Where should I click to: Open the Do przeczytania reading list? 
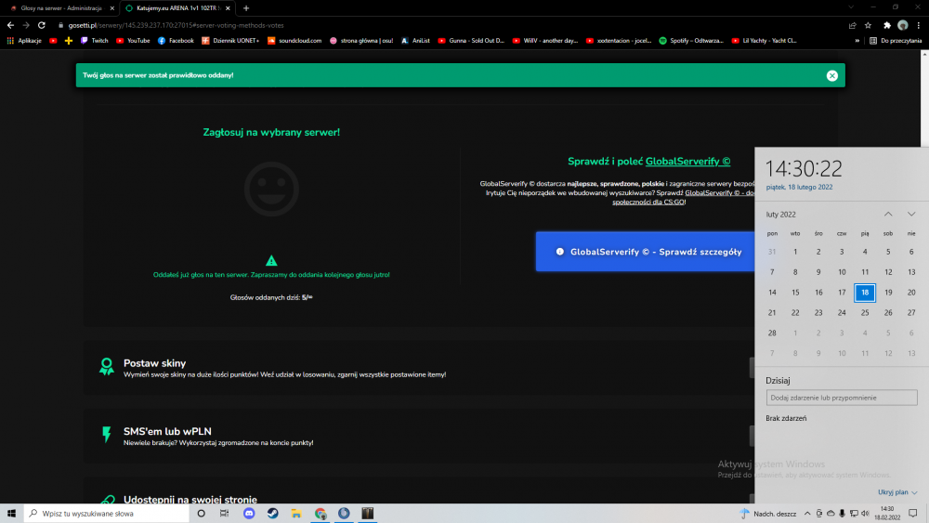coord(896,41)
